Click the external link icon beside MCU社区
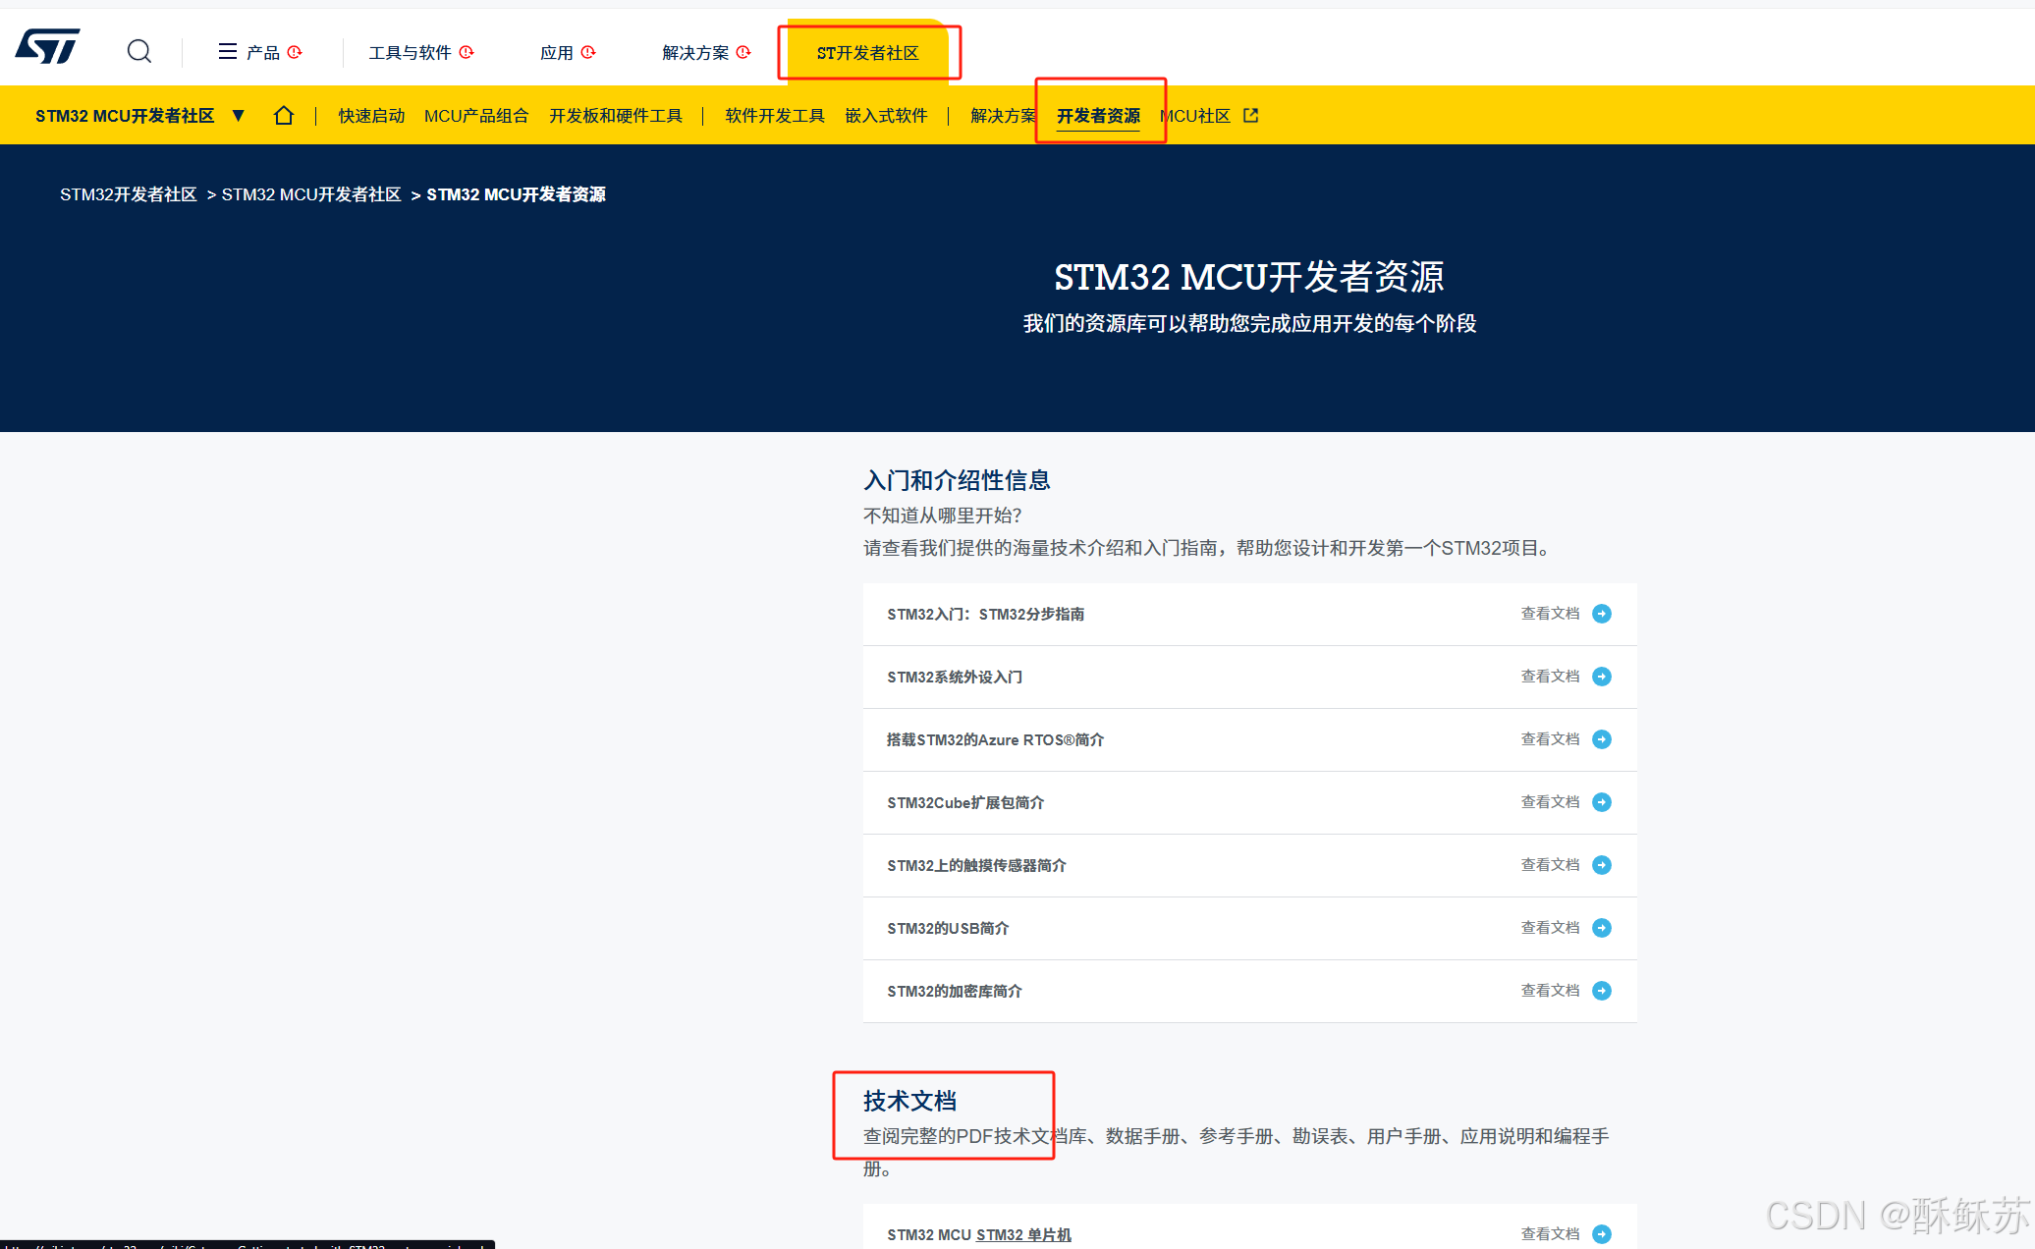The width and height of the screenshot is (2035, 1249). tap(1250, 116)
